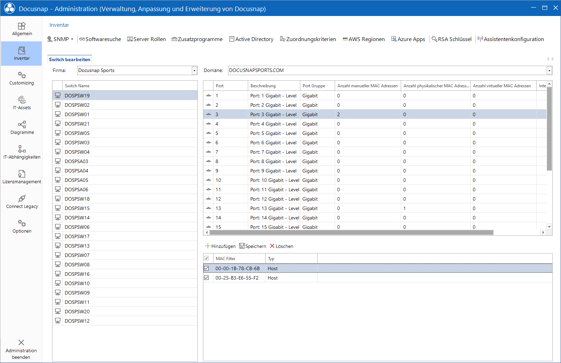
Task: Sort by Anzahl virtueller MAC Adressen header
Action: pos(503,86)
